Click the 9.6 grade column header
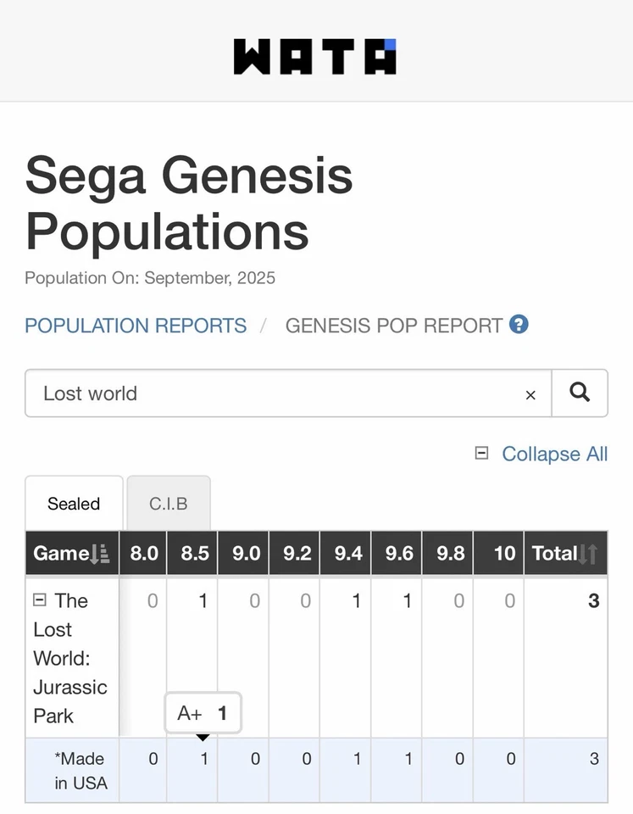This screenshot has height=814, width=633. tap(398, 554)
